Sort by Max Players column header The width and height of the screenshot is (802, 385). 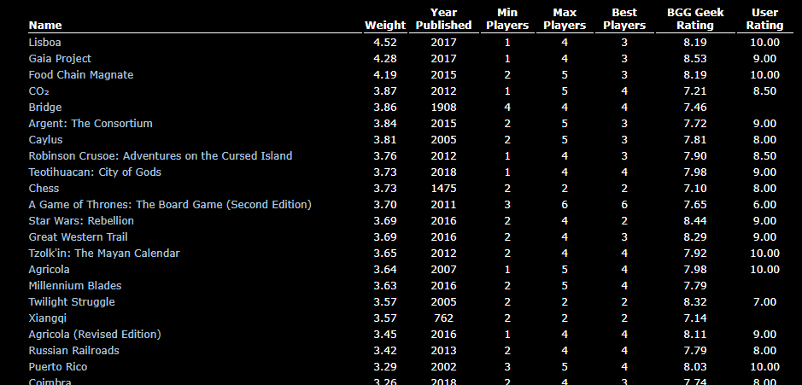coord(565,19)
